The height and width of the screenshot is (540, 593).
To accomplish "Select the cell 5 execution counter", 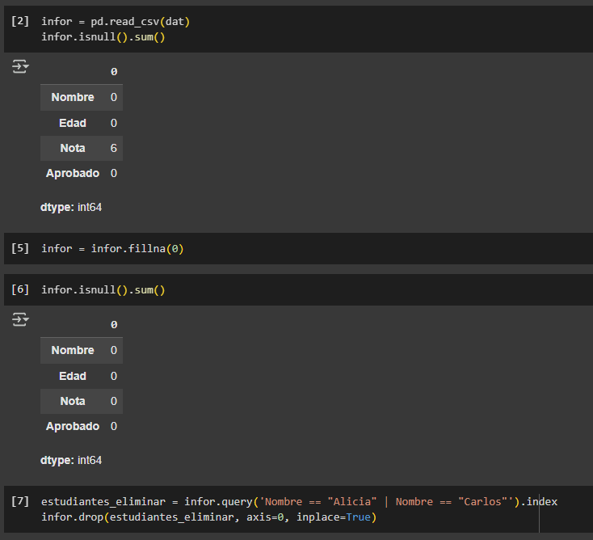I will [x=20, y=248].
